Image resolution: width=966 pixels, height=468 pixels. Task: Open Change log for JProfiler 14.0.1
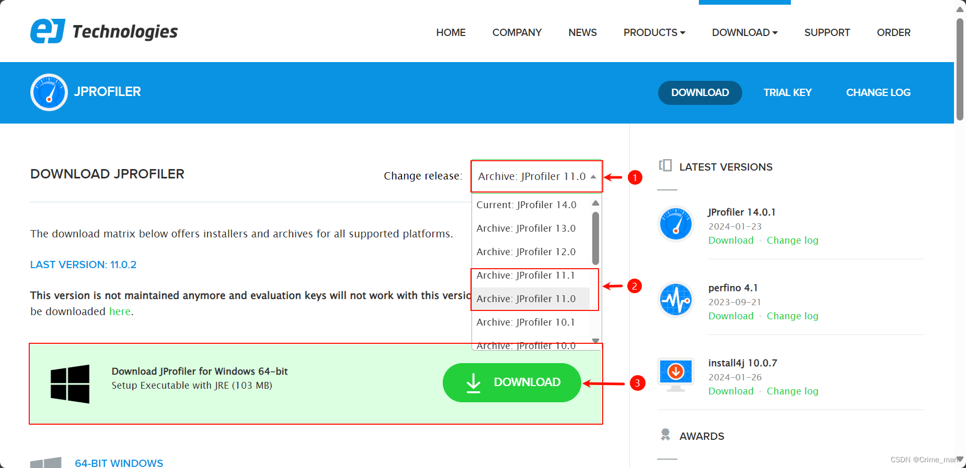(x=792, y=241)
